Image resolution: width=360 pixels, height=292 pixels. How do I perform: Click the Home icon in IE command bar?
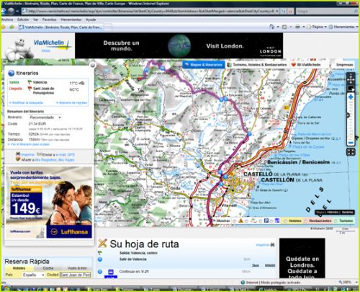point(272,27)
